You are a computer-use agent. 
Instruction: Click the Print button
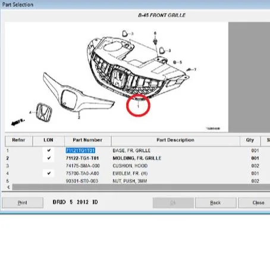click(23, 203)
